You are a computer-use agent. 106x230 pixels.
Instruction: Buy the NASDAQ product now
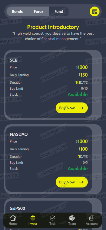[x=72, y=182]
